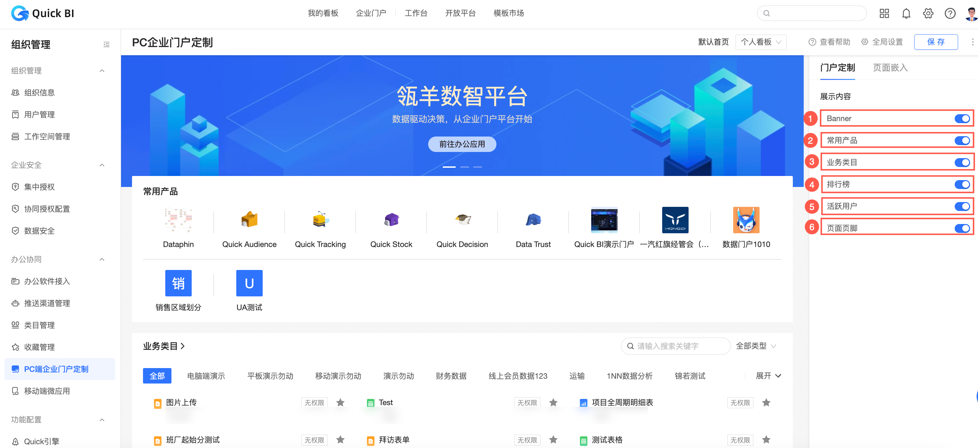Image resolution: width=978 pixels, height=448 pixels.
Task: Open the 个人看板 default homepage dropdown
Action: [x=761, y=42]
